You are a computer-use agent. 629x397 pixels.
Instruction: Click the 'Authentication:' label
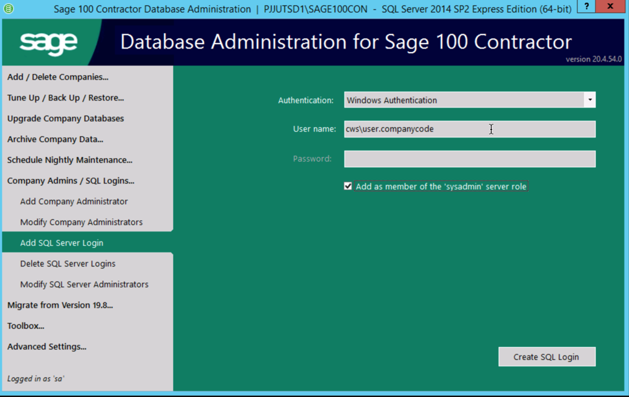coord(305,101)
